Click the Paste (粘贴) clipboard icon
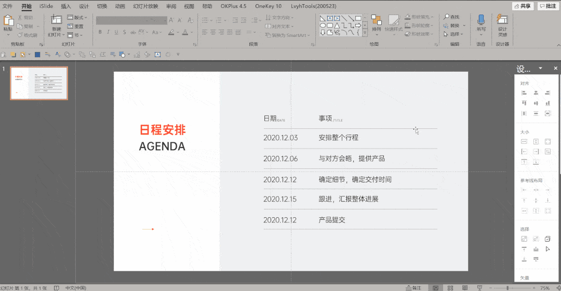 8,21
